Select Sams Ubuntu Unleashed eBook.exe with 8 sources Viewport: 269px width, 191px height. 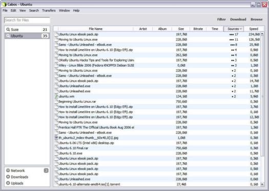[157, 45]
